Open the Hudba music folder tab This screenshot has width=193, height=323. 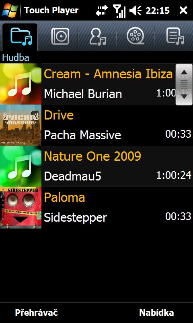[20, 37]
